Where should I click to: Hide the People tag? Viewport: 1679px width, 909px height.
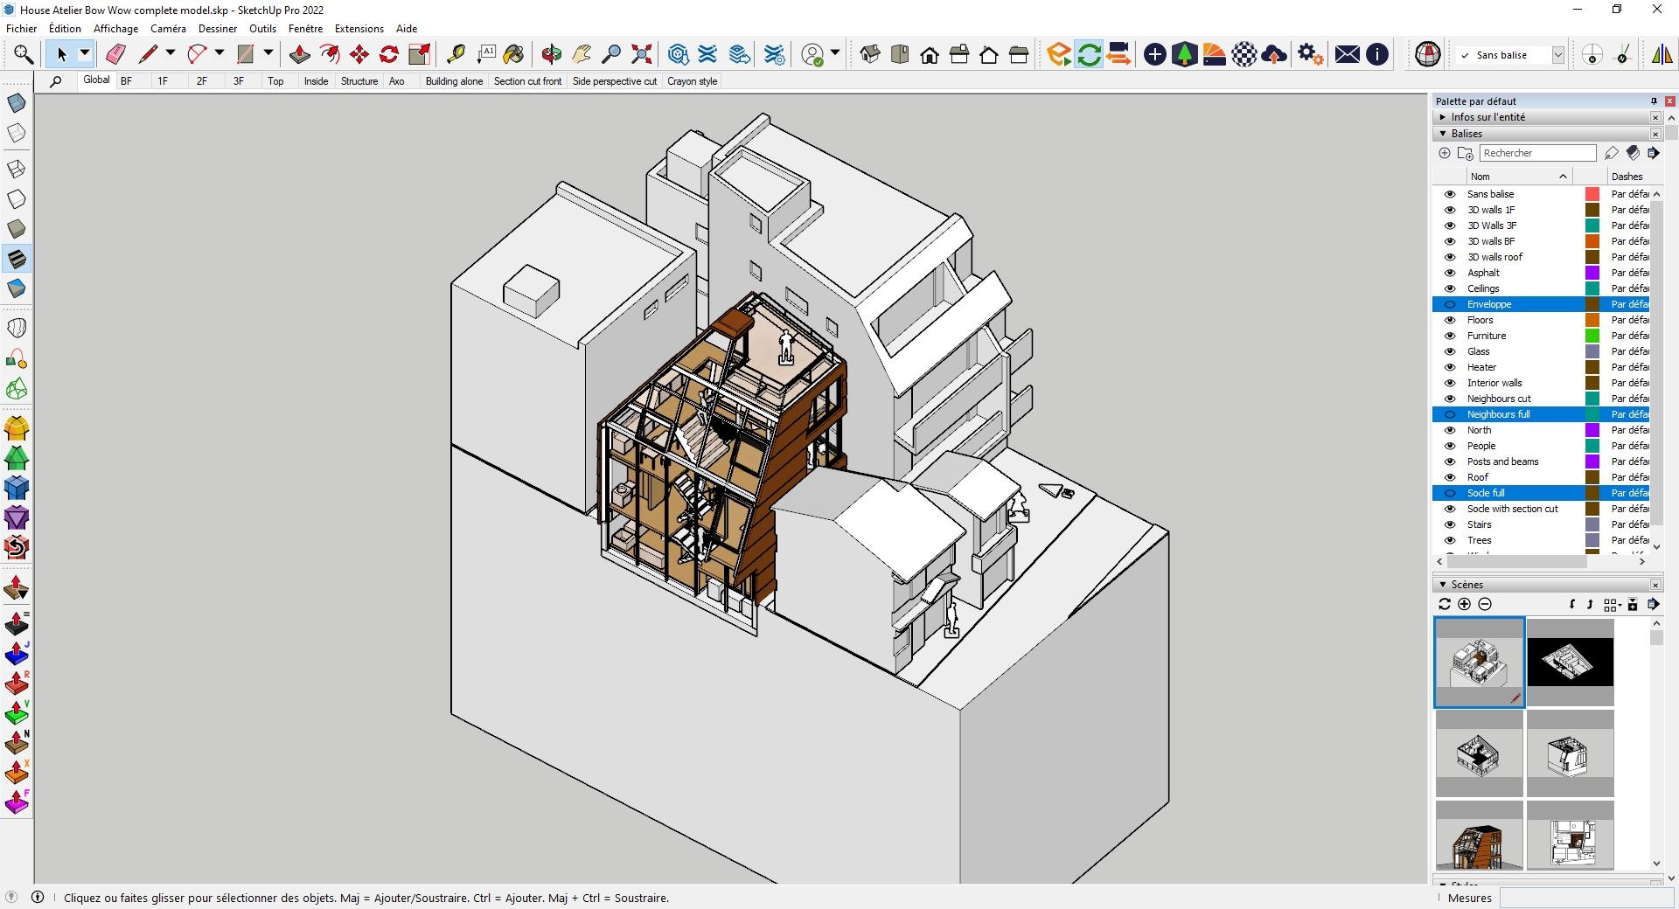click(1450, 446)
